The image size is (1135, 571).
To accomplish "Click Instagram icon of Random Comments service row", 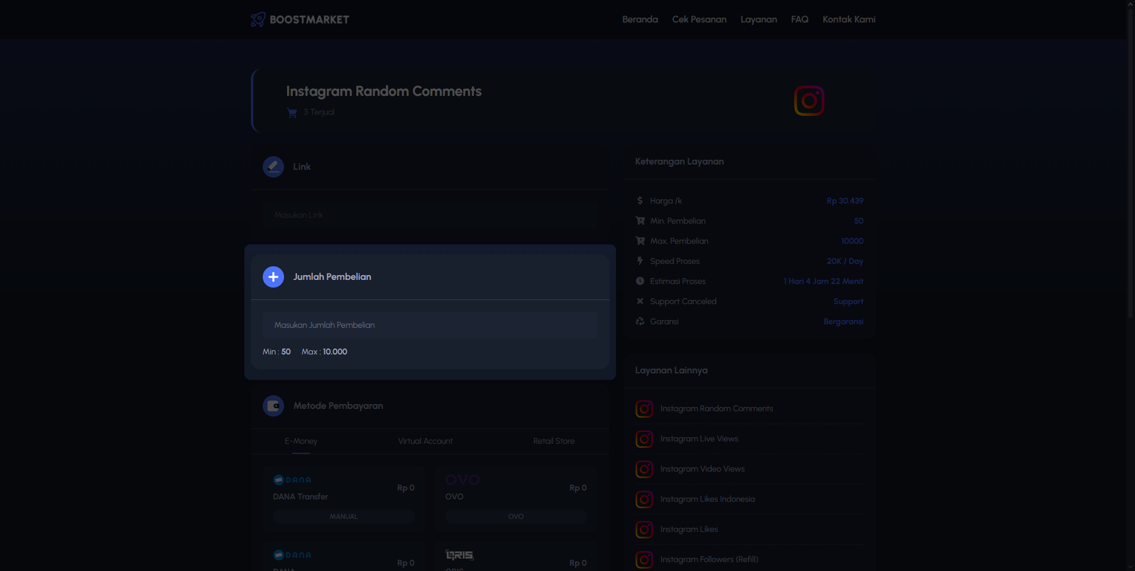I will (x=644, y=409).
